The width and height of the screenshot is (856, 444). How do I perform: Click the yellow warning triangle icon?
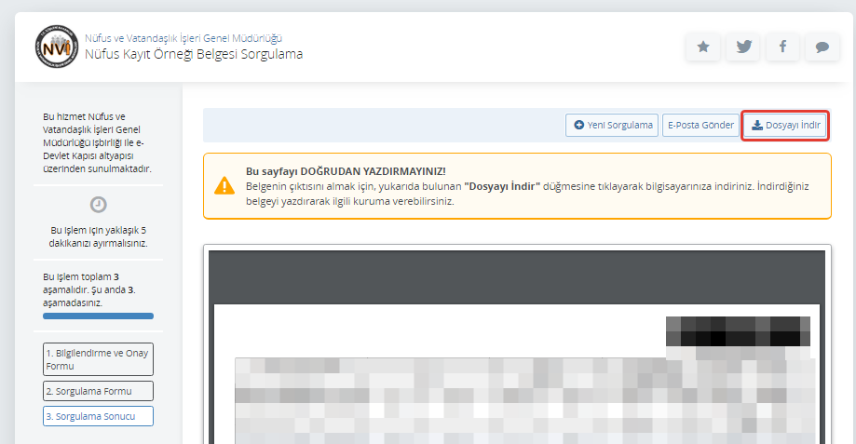(x=224, y=185)
